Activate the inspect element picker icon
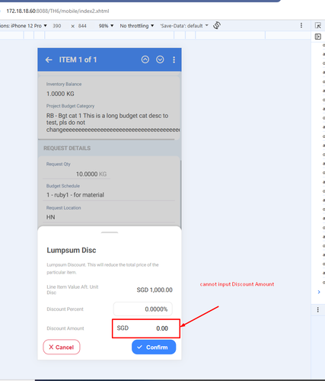The image size is (325, 381). coord(318,25)
